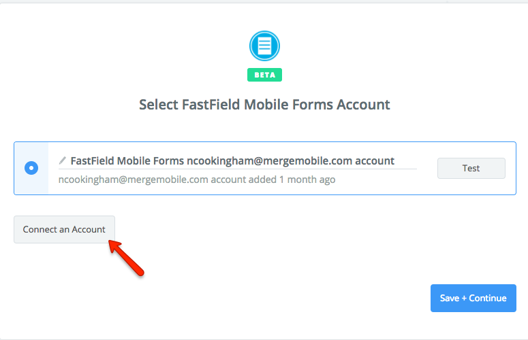Screen dimensions: 528x340
Task: Click the pencil edit icon beside account name
Action: [63, 161]
